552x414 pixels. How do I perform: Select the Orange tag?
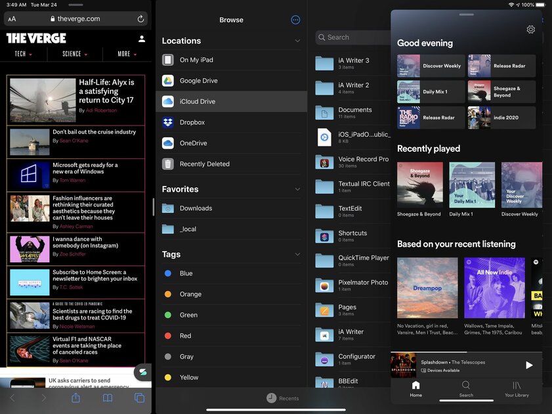(231, 294)
